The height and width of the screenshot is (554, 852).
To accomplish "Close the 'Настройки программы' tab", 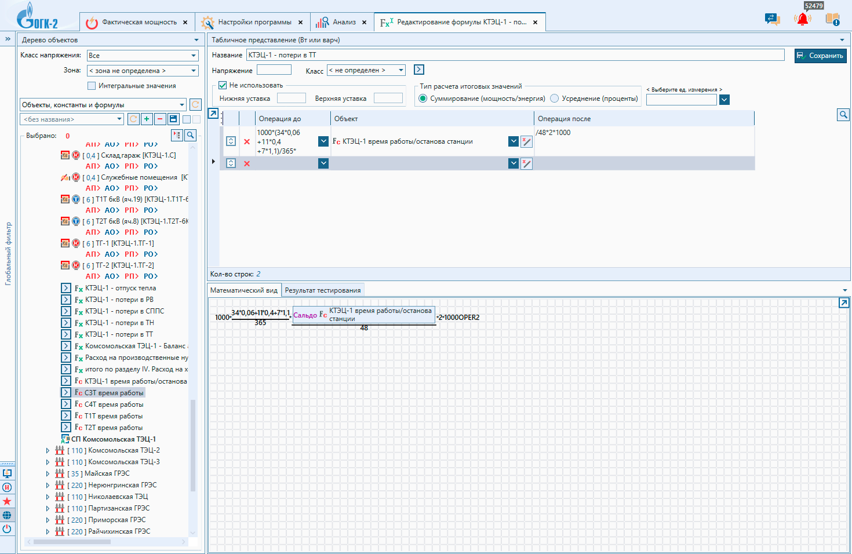I will tap(300, 23).
